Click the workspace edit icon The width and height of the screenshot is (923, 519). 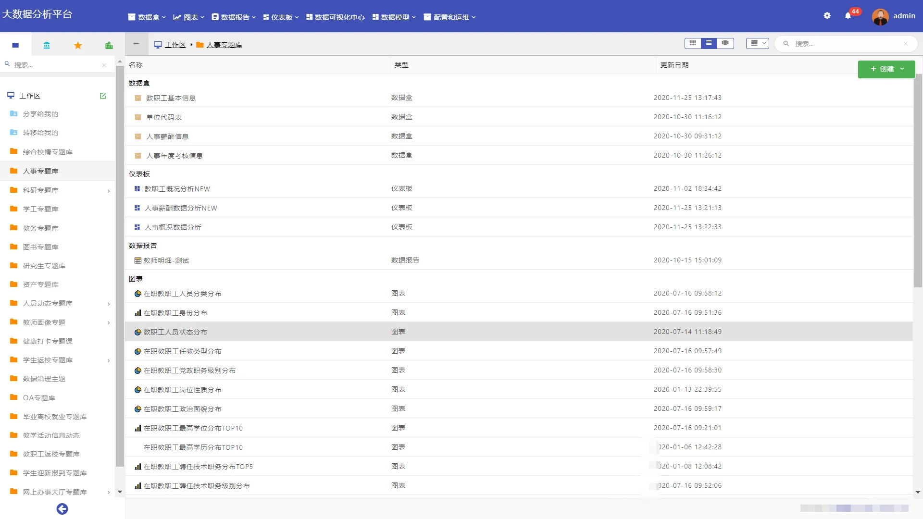coord(103,96)
